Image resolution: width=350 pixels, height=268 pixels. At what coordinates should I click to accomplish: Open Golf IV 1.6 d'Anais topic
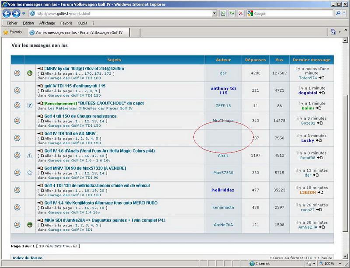(100, 151)
